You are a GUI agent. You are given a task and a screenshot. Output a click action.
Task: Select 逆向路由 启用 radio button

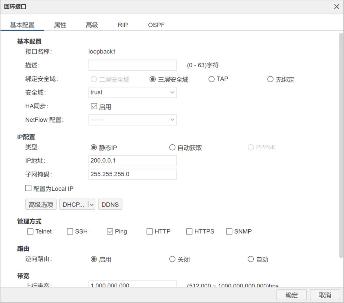pyautogui.click(x=94, y=259)
